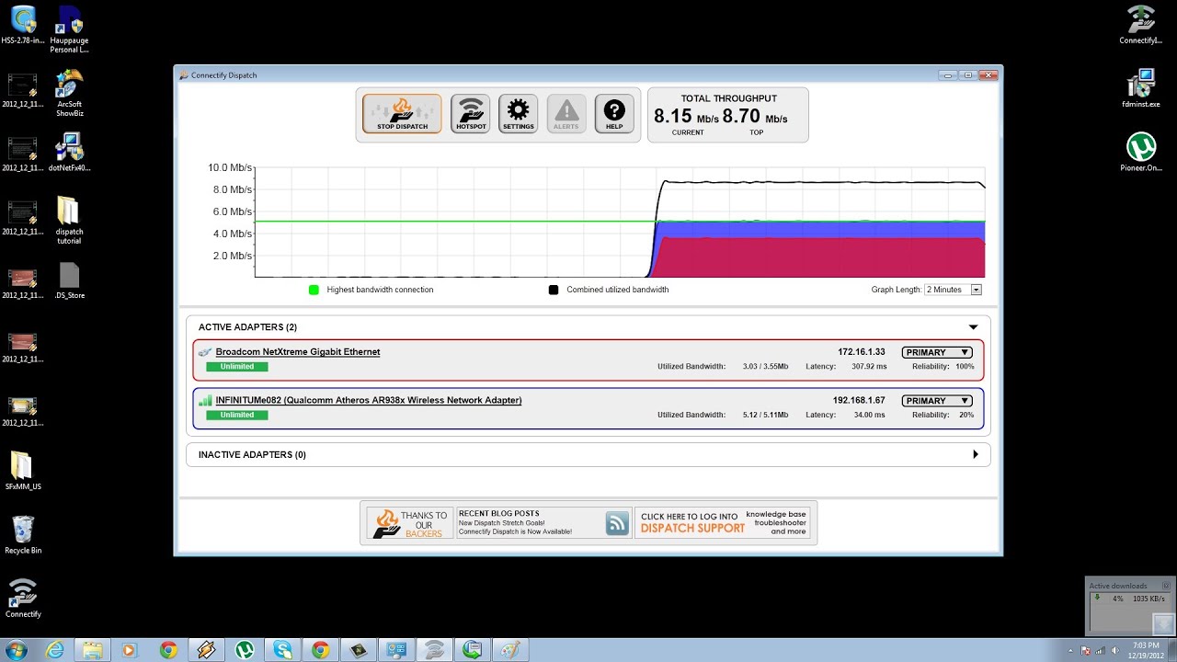This screenshot has height=662, width=1177.
Task: Open the dispatch tutorial folder
Action: click(69, 221)
